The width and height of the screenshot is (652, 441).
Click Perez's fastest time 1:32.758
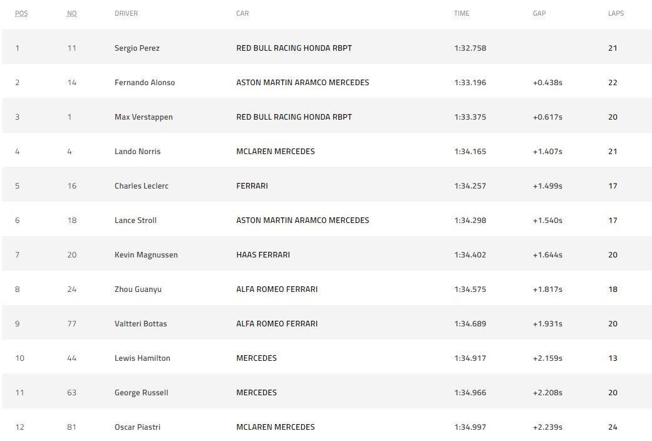coord(470,48)
